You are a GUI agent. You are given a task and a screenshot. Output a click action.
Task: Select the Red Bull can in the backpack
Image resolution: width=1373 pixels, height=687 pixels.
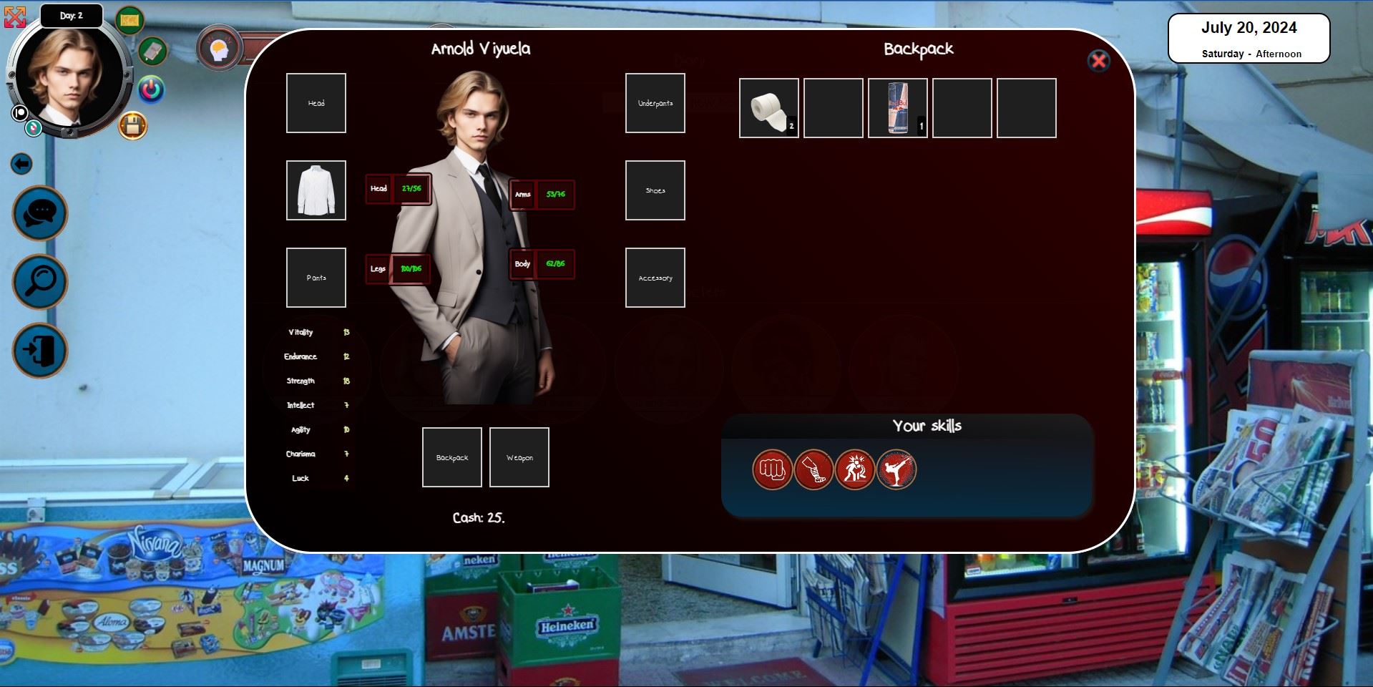click(x=897, y=108)
